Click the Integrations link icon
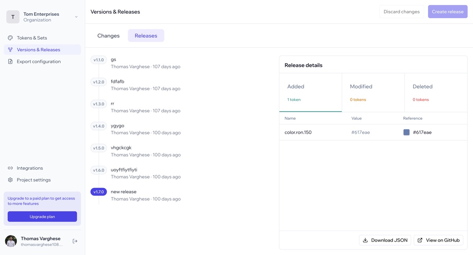Image resolution: width=473 pixels, height=255 pixels. pos(10,168)
